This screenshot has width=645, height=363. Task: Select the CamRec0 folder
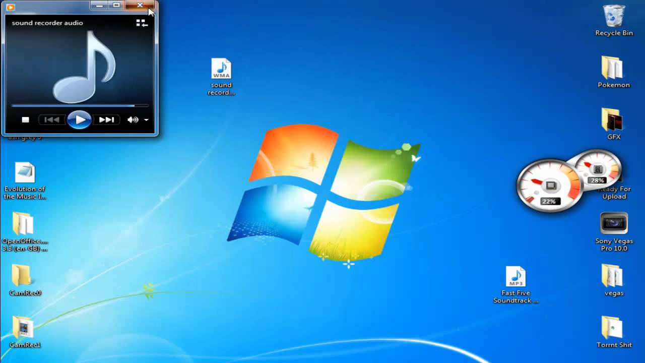tap(25, 280)
